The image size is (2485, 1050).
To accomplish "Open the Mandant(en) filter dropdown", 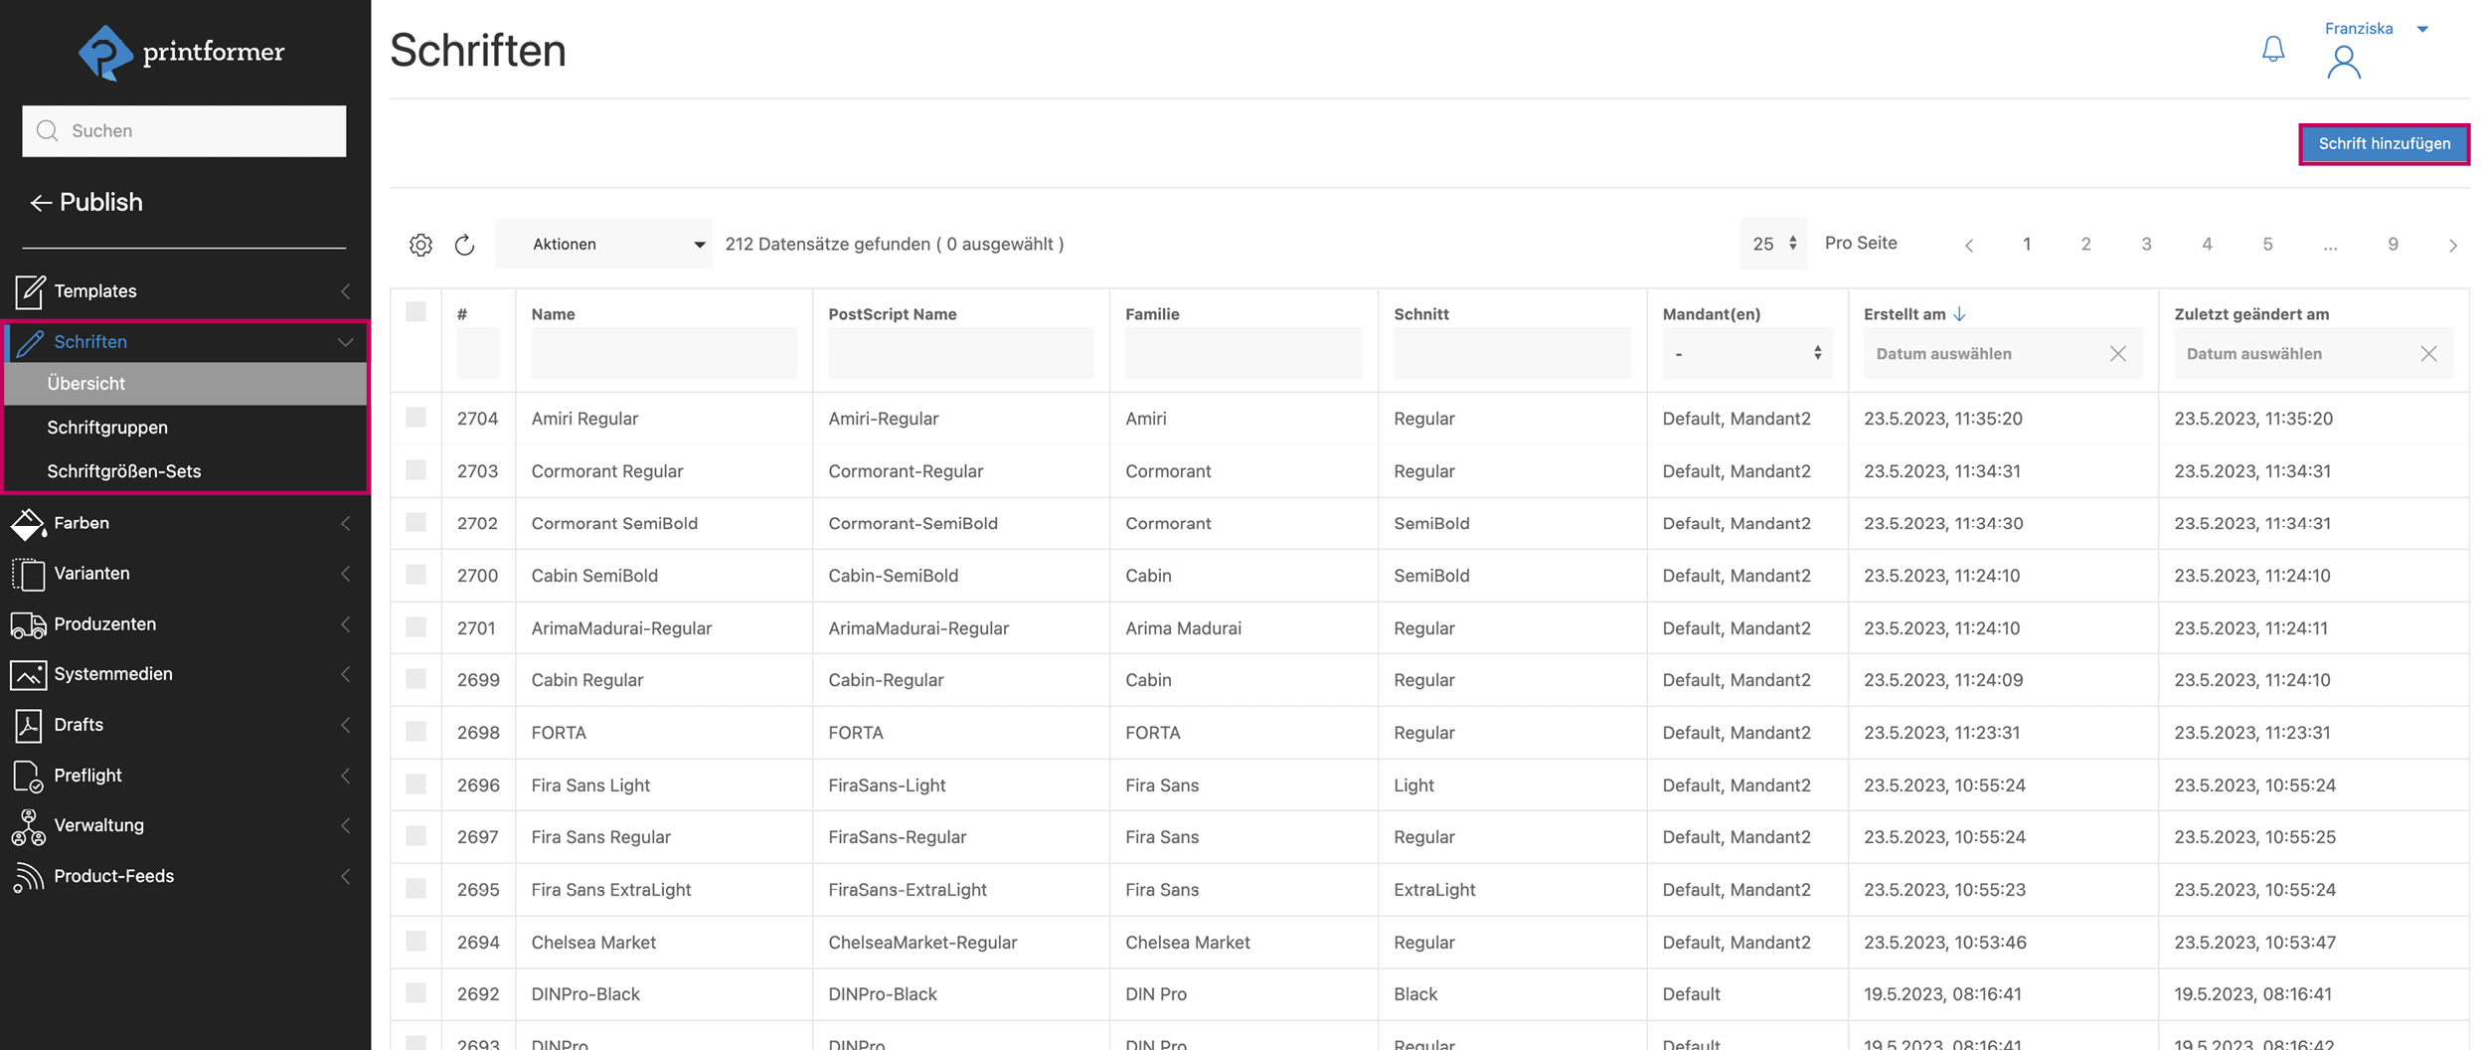I will pyautogui.click(x=1746, y=354).
